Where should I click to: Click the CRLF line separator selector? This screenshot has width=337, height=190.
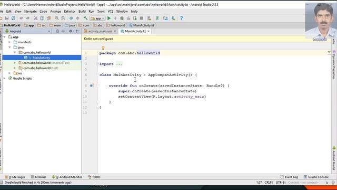click(269, 183)
